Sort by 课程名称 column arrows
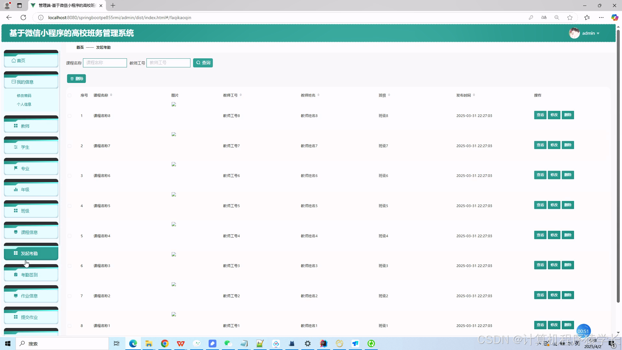 111,95
